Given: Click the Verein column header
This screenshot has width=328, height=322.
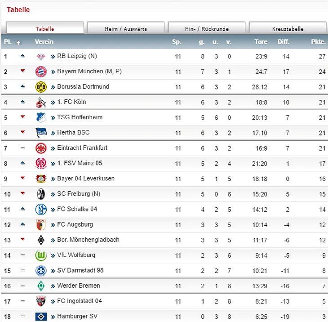Looking at the screenshot, I should click(44, 42).
